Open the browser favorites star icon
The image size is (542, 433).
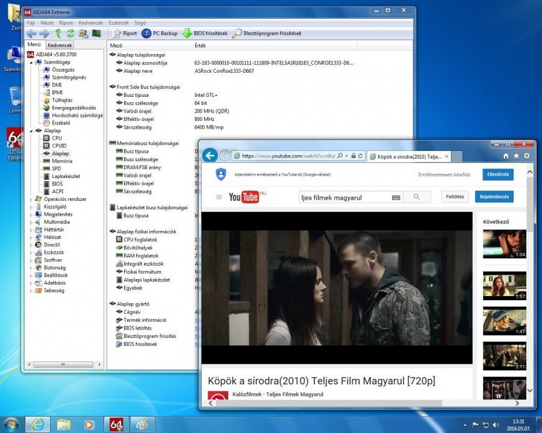coord(516,156)
